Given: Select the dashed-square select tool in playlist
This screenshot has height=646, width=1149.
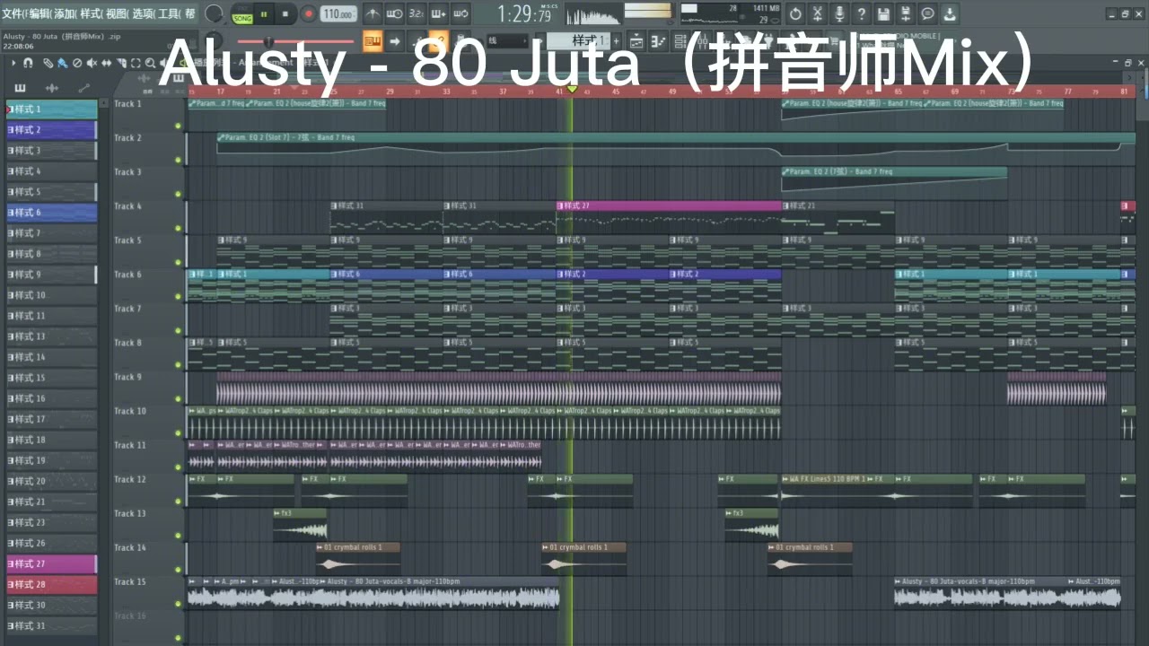Looking at the screenshot, I should 136,63.
